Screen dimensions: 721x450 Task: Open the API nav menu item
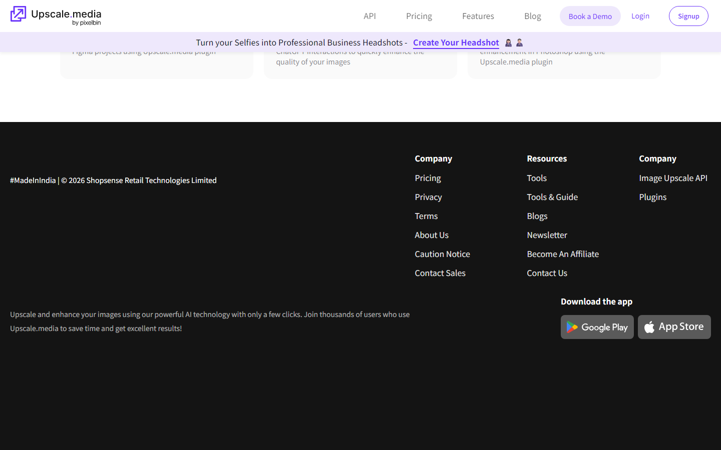point(370,16)
